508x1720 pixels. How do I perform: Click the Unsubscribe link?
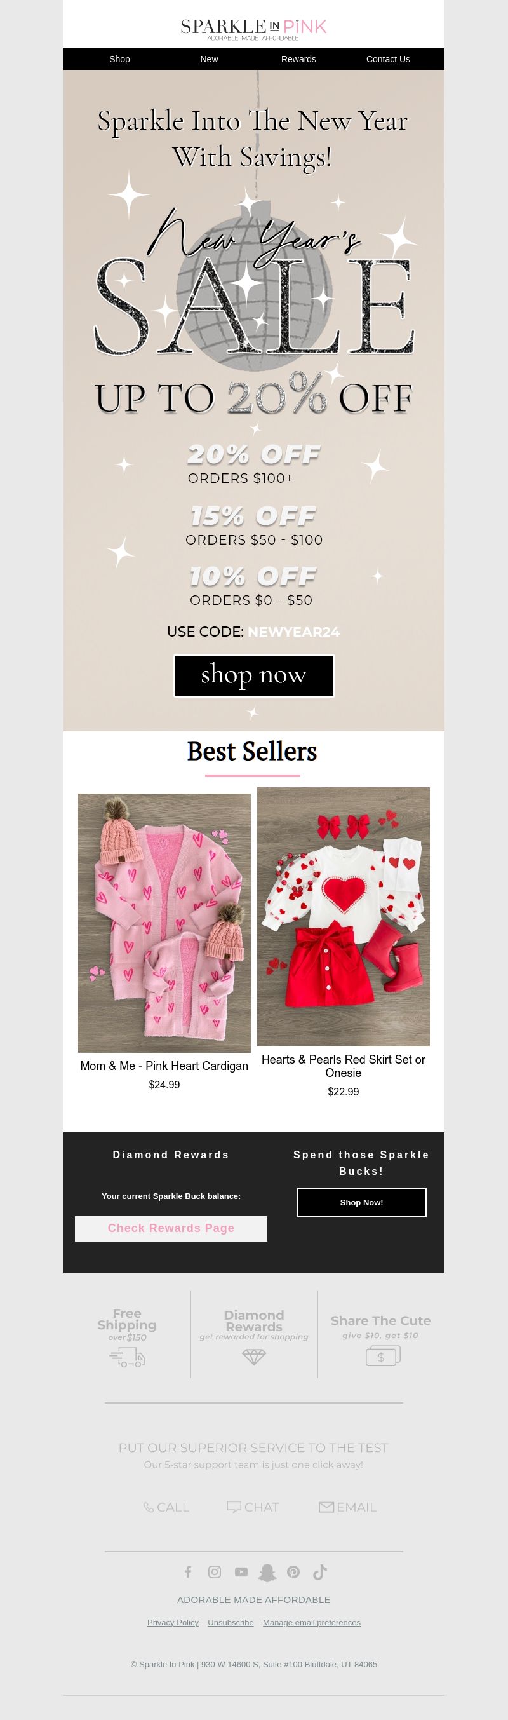coord(231,1622)
